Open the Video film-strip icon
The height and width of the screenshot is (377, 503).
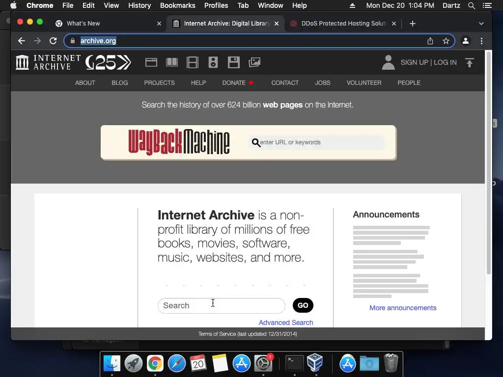193,62
